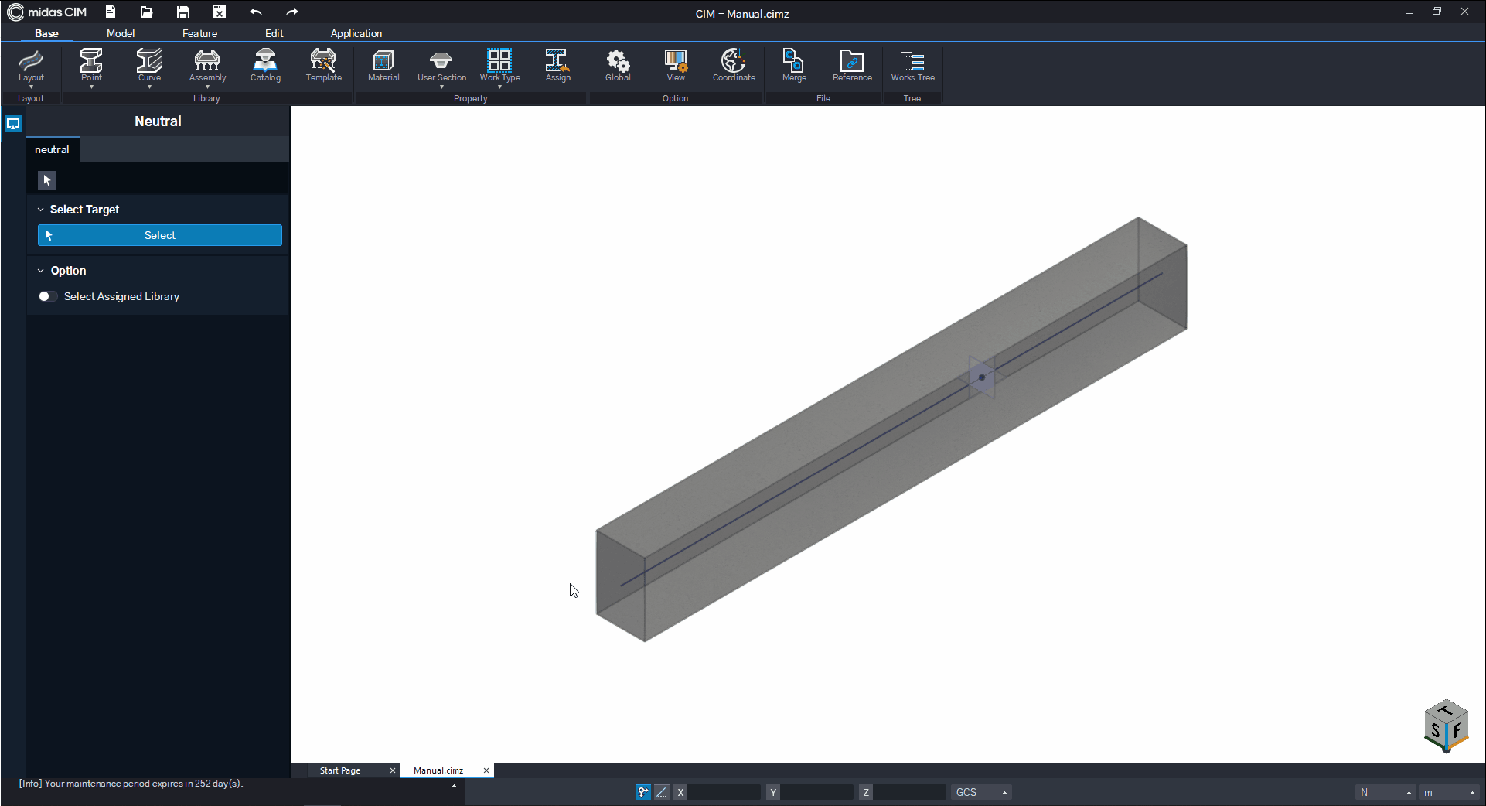Open the Layout dropdown arrow

(31, 87)
